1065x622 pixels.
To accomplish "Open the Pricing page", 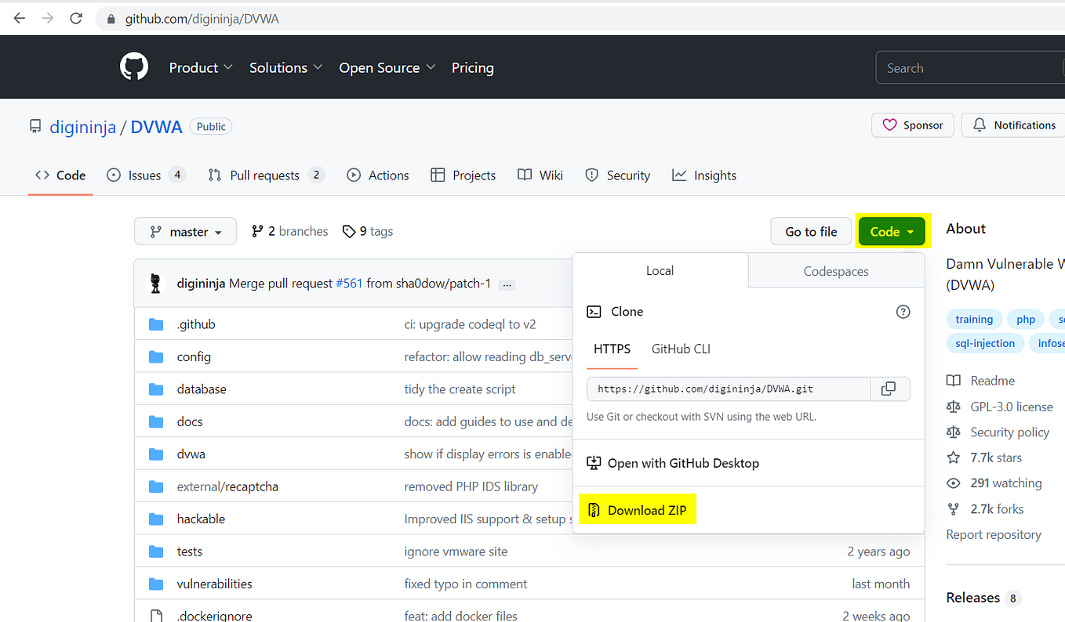I will (473, 68).
